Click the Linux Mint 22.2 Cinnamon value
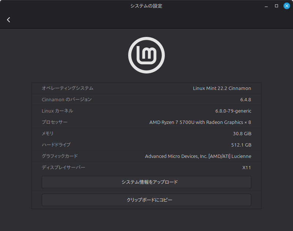 point(222,88)
